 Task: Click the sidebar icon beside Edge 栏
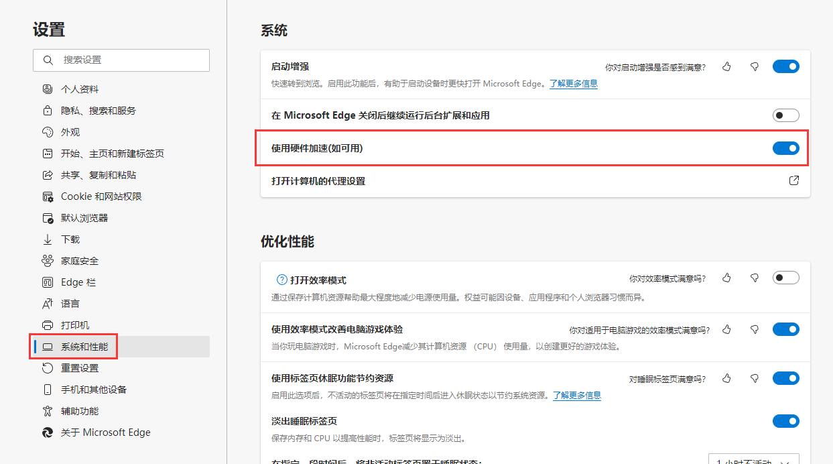47,282
